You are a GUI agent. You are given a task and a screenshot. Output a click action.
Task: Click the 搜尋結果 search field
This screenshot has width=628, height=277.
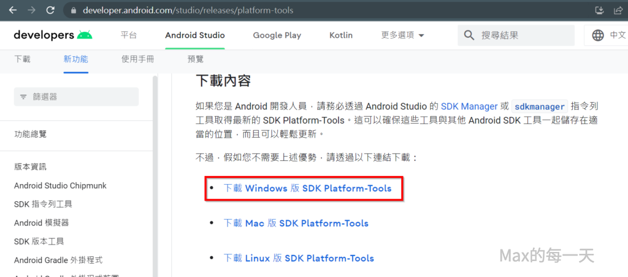[x=516, y=35]
